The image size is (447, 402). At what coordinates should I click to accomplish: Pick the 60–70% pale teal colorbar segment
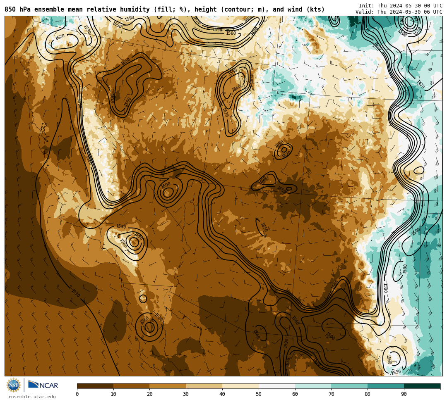(x=313, y=386)
